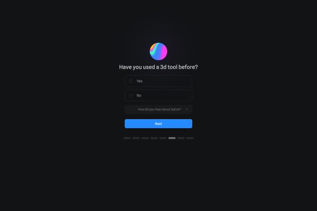Go to the fourth progress step dash
This screenshot has width=317, height=211.
[154, 138]
